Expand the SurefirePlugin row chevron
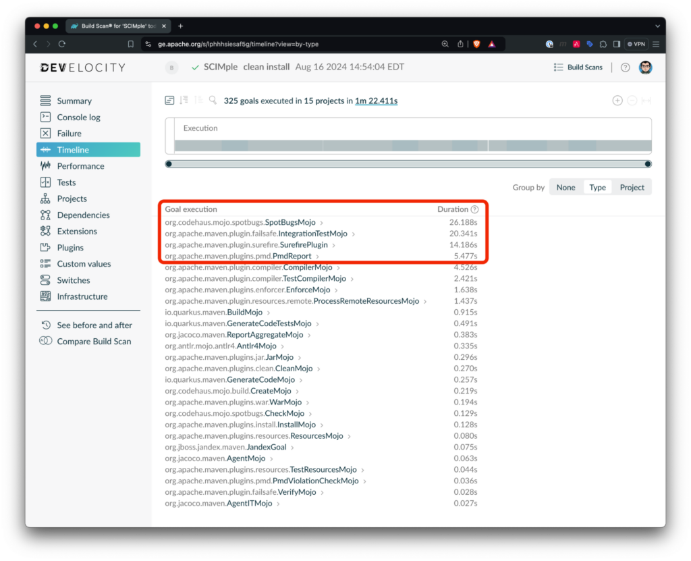 pyautogui.click(x=334, y=245)
